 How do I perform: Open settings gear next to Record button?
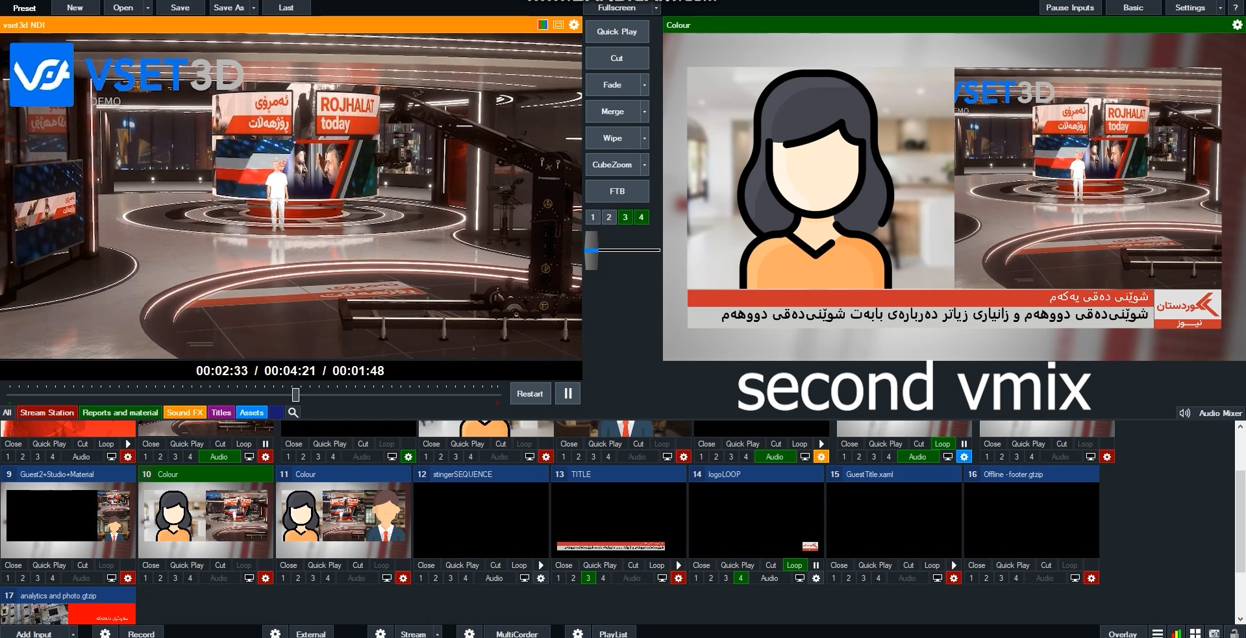coord(105,633)
